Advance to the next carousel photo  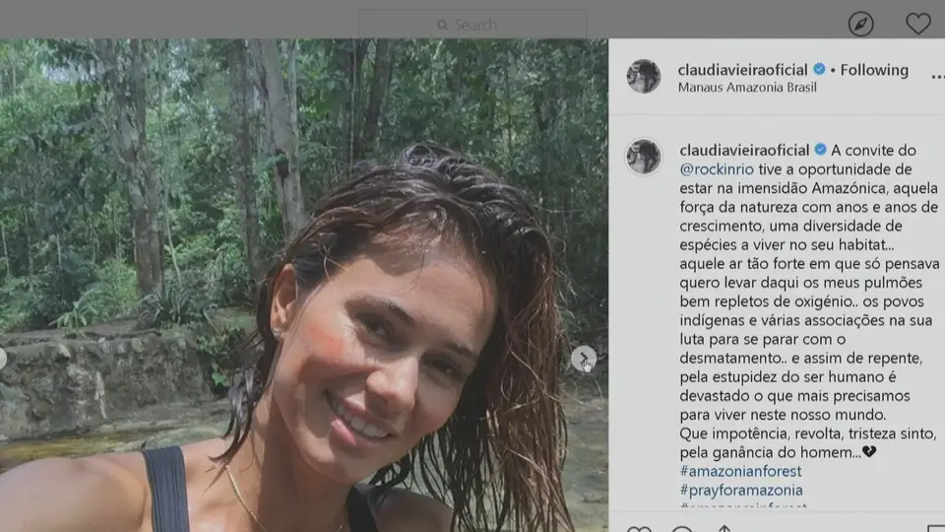click(x=584, y=359)
